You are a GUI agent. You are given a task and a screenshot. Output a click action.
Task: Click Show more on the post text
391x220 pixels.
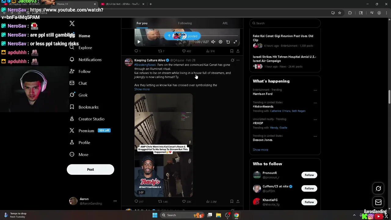[x=142, y=89]
